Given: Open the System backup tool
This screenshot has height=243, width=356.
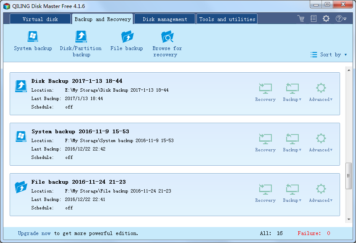Looking at the screenshot, I should 33,41.
